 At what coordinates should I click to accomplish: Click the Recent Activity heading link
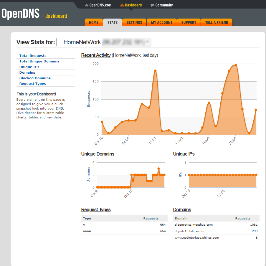click(x=96, y=55)
